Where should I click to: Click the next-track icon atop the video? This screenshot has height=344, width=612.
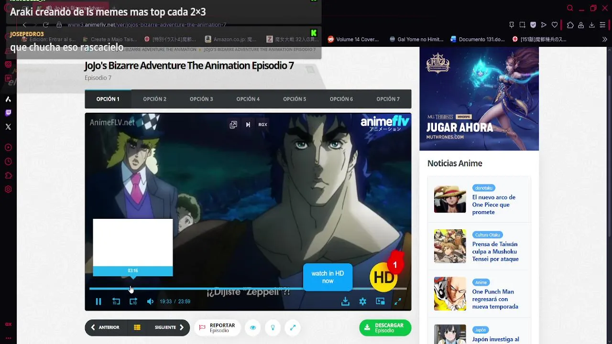[248, 125]
